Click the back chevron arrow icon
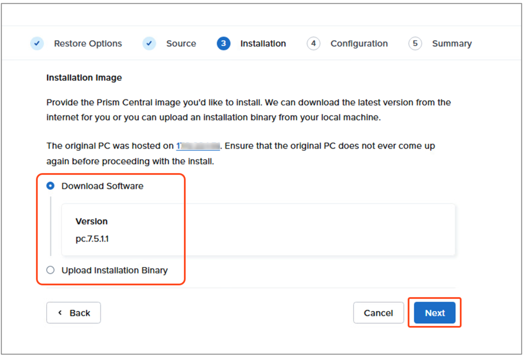This screenshot has width=523, height=356. pyautogui.click(x=60, y=312)
